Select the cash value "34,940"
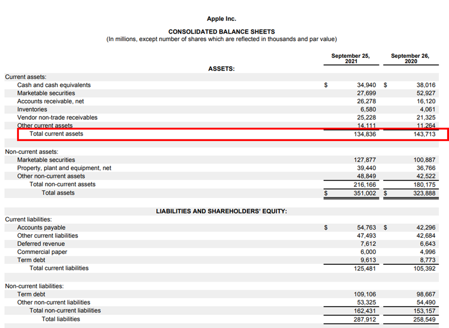Image resolution: width=449 pixels, height=328 pixels. click(366, 85)
